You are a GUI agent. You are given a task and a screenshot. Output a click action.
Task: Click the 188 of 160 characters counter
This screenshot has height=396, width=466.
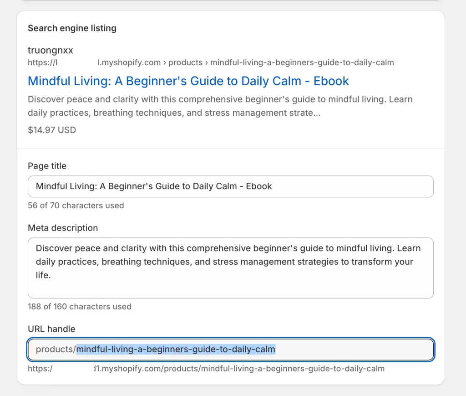click(80, 307)
